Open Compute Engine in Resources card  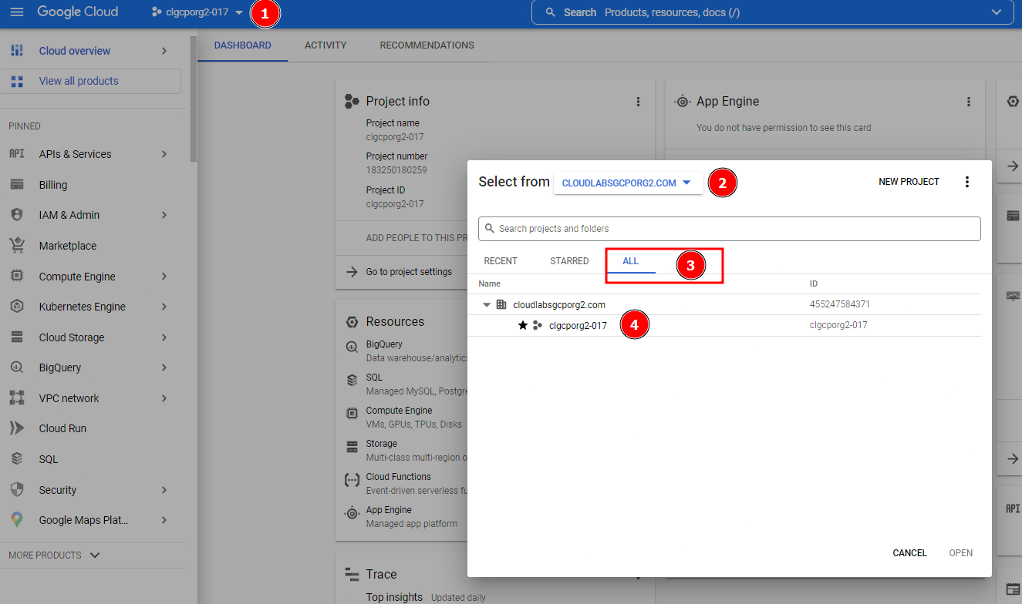pyautogui.click(x=399, y=411)
